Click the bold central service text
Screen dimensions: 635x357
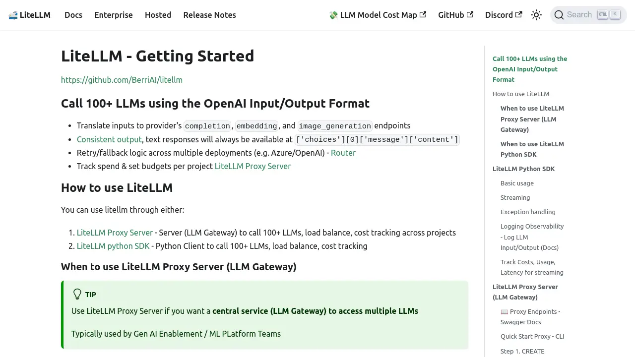tap(315, 311)
